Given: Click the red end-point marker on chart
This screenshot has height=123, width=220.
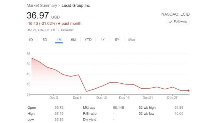Looking at the screenshot, I should tap(188, 91).
